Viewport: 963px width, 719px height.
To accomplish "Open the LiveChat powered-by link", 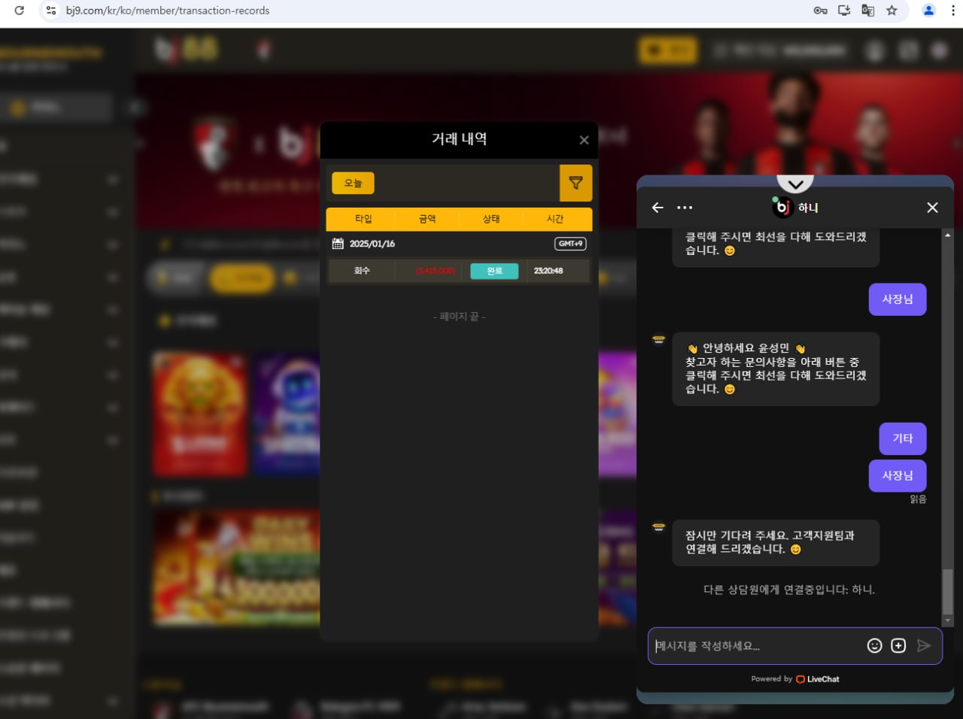I will 817,679.
